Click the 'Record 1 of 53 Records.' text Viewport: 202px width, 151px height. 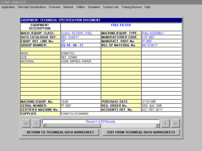(101, 122)
